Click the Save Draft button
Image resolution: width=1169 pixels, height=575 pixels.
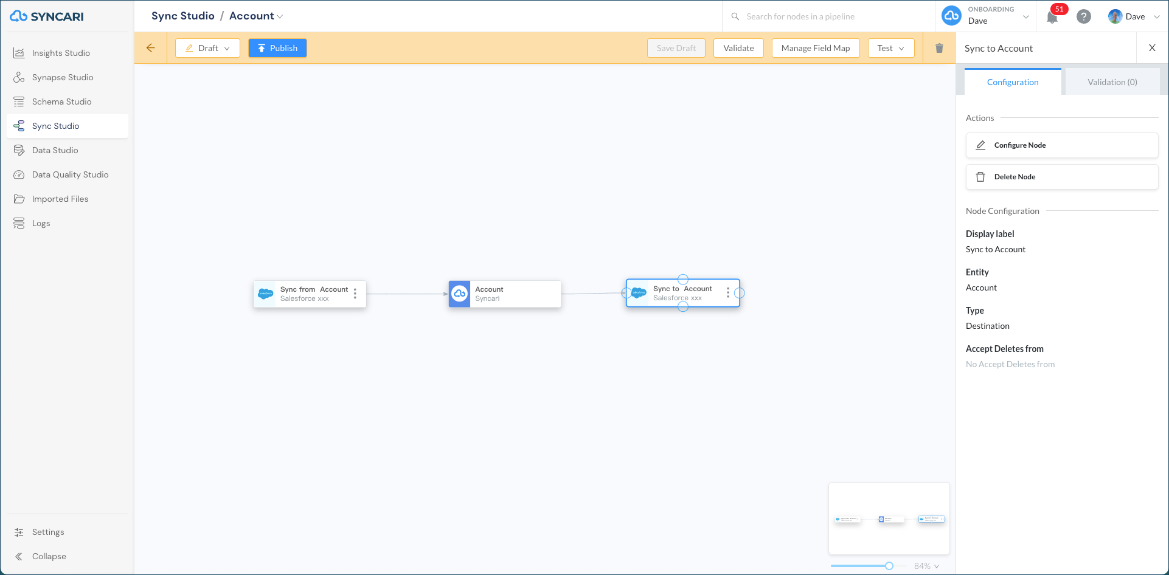[x=676, y=48]
